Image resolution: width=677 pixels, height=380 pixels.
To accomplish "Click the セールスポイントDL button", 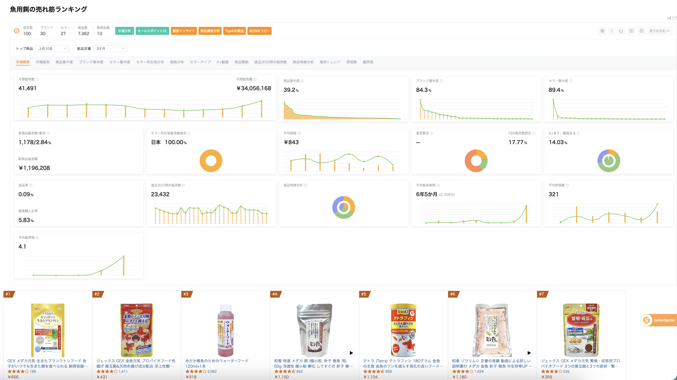I will coord(152,31).
